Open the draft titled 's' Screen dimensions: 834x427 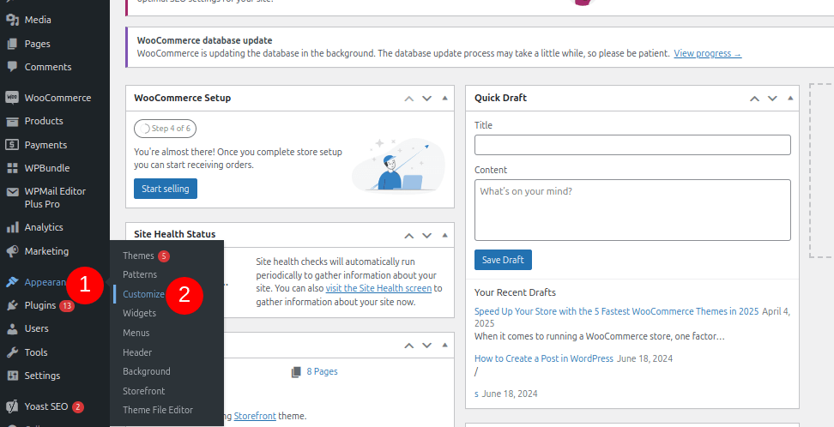coord(476,394)
